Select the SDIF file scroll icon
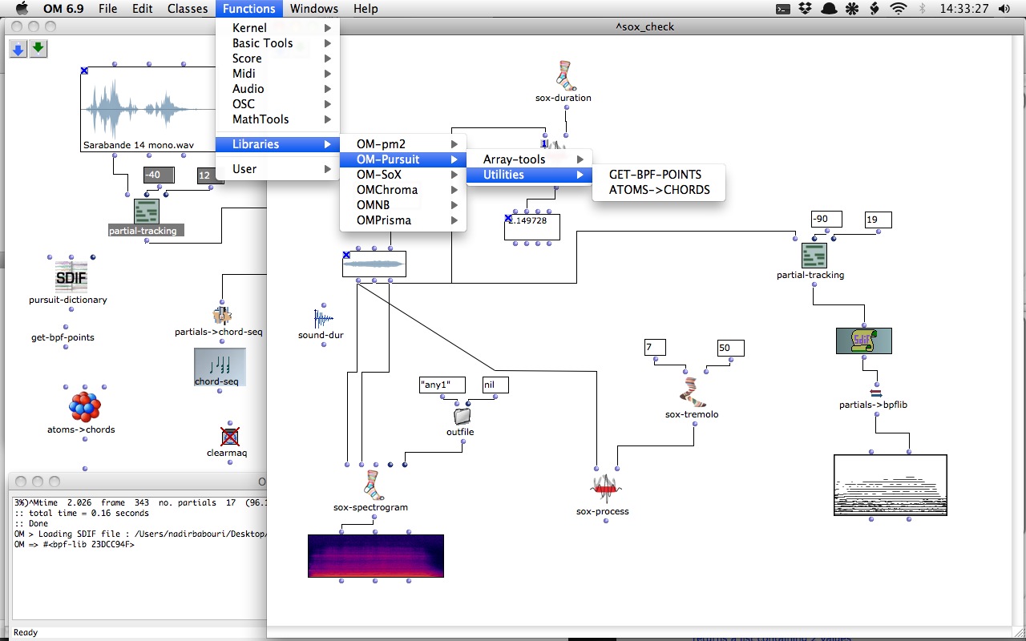This screenshot has height=641, width=1026. coord(863,341)
